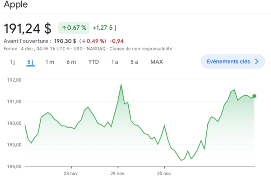Click the chart peak near 29 nov.

(121, 84)
